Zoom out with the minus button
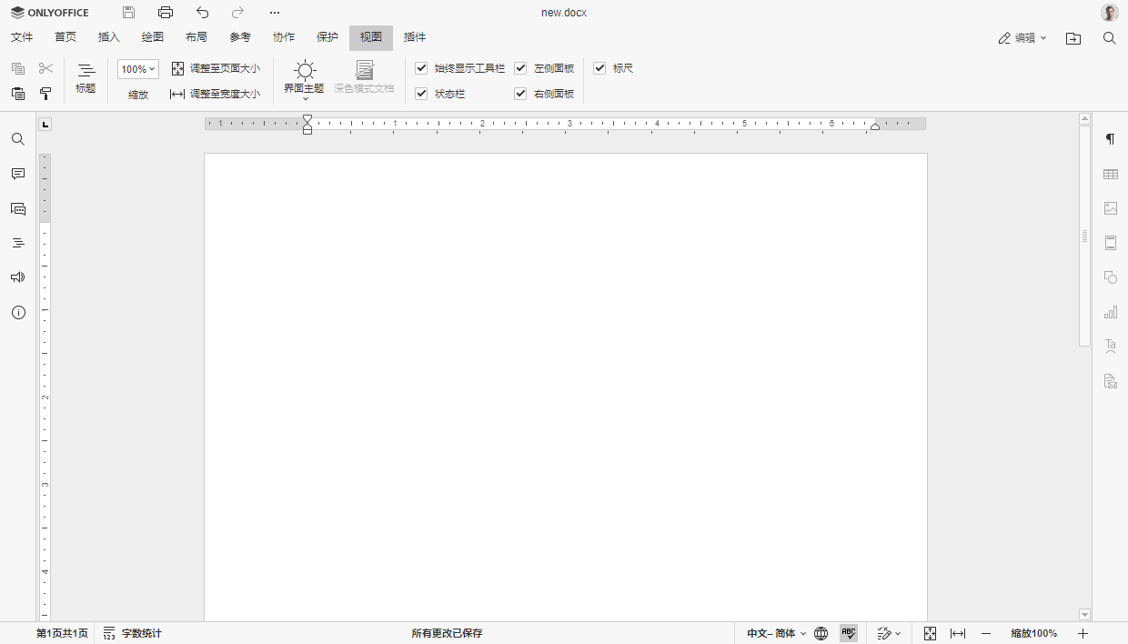Viewport: 1128px width, 644px height. [x=986, y=633]
